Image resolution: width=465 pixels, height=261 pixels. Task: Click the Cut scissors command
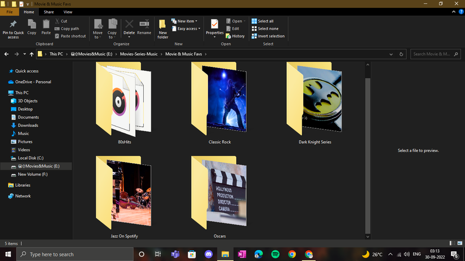pyautogui.click(x=61, y=21)
